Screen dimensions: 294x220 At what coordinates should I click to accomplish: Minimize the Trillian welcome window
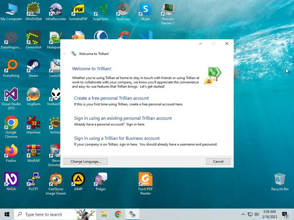pos(201,44)
